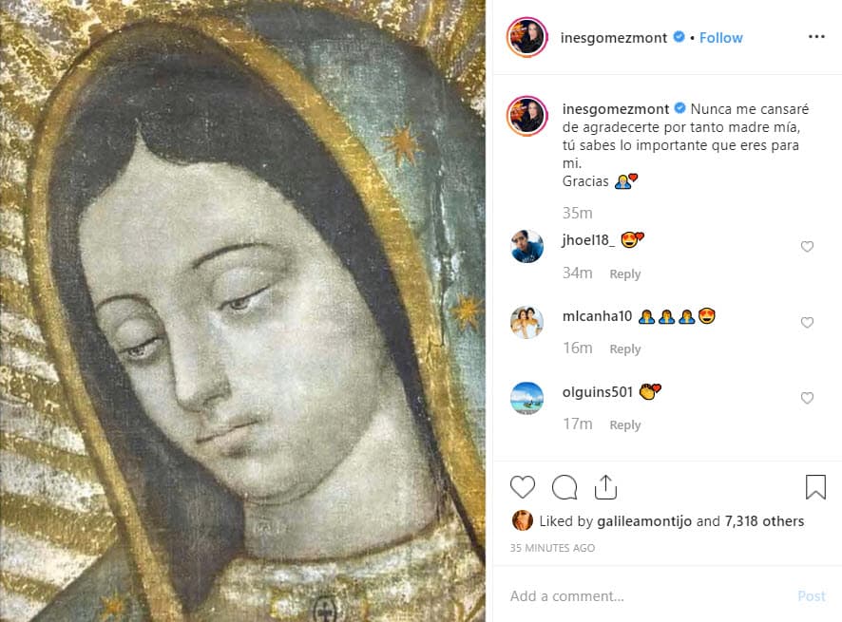Open the comments via the speech bubble icon

click(565, 486)
